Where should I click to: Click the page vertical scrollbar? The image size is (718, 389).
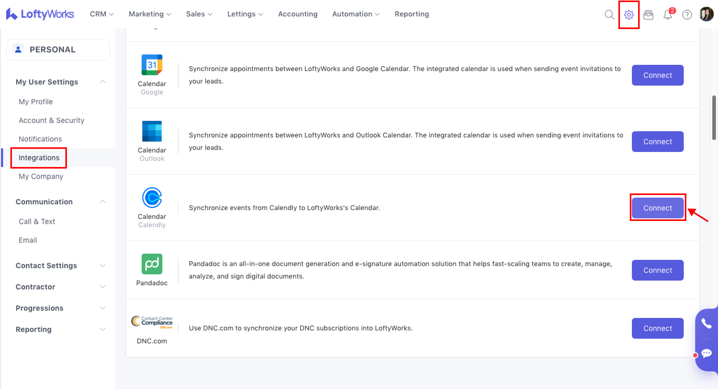[714, 117]
